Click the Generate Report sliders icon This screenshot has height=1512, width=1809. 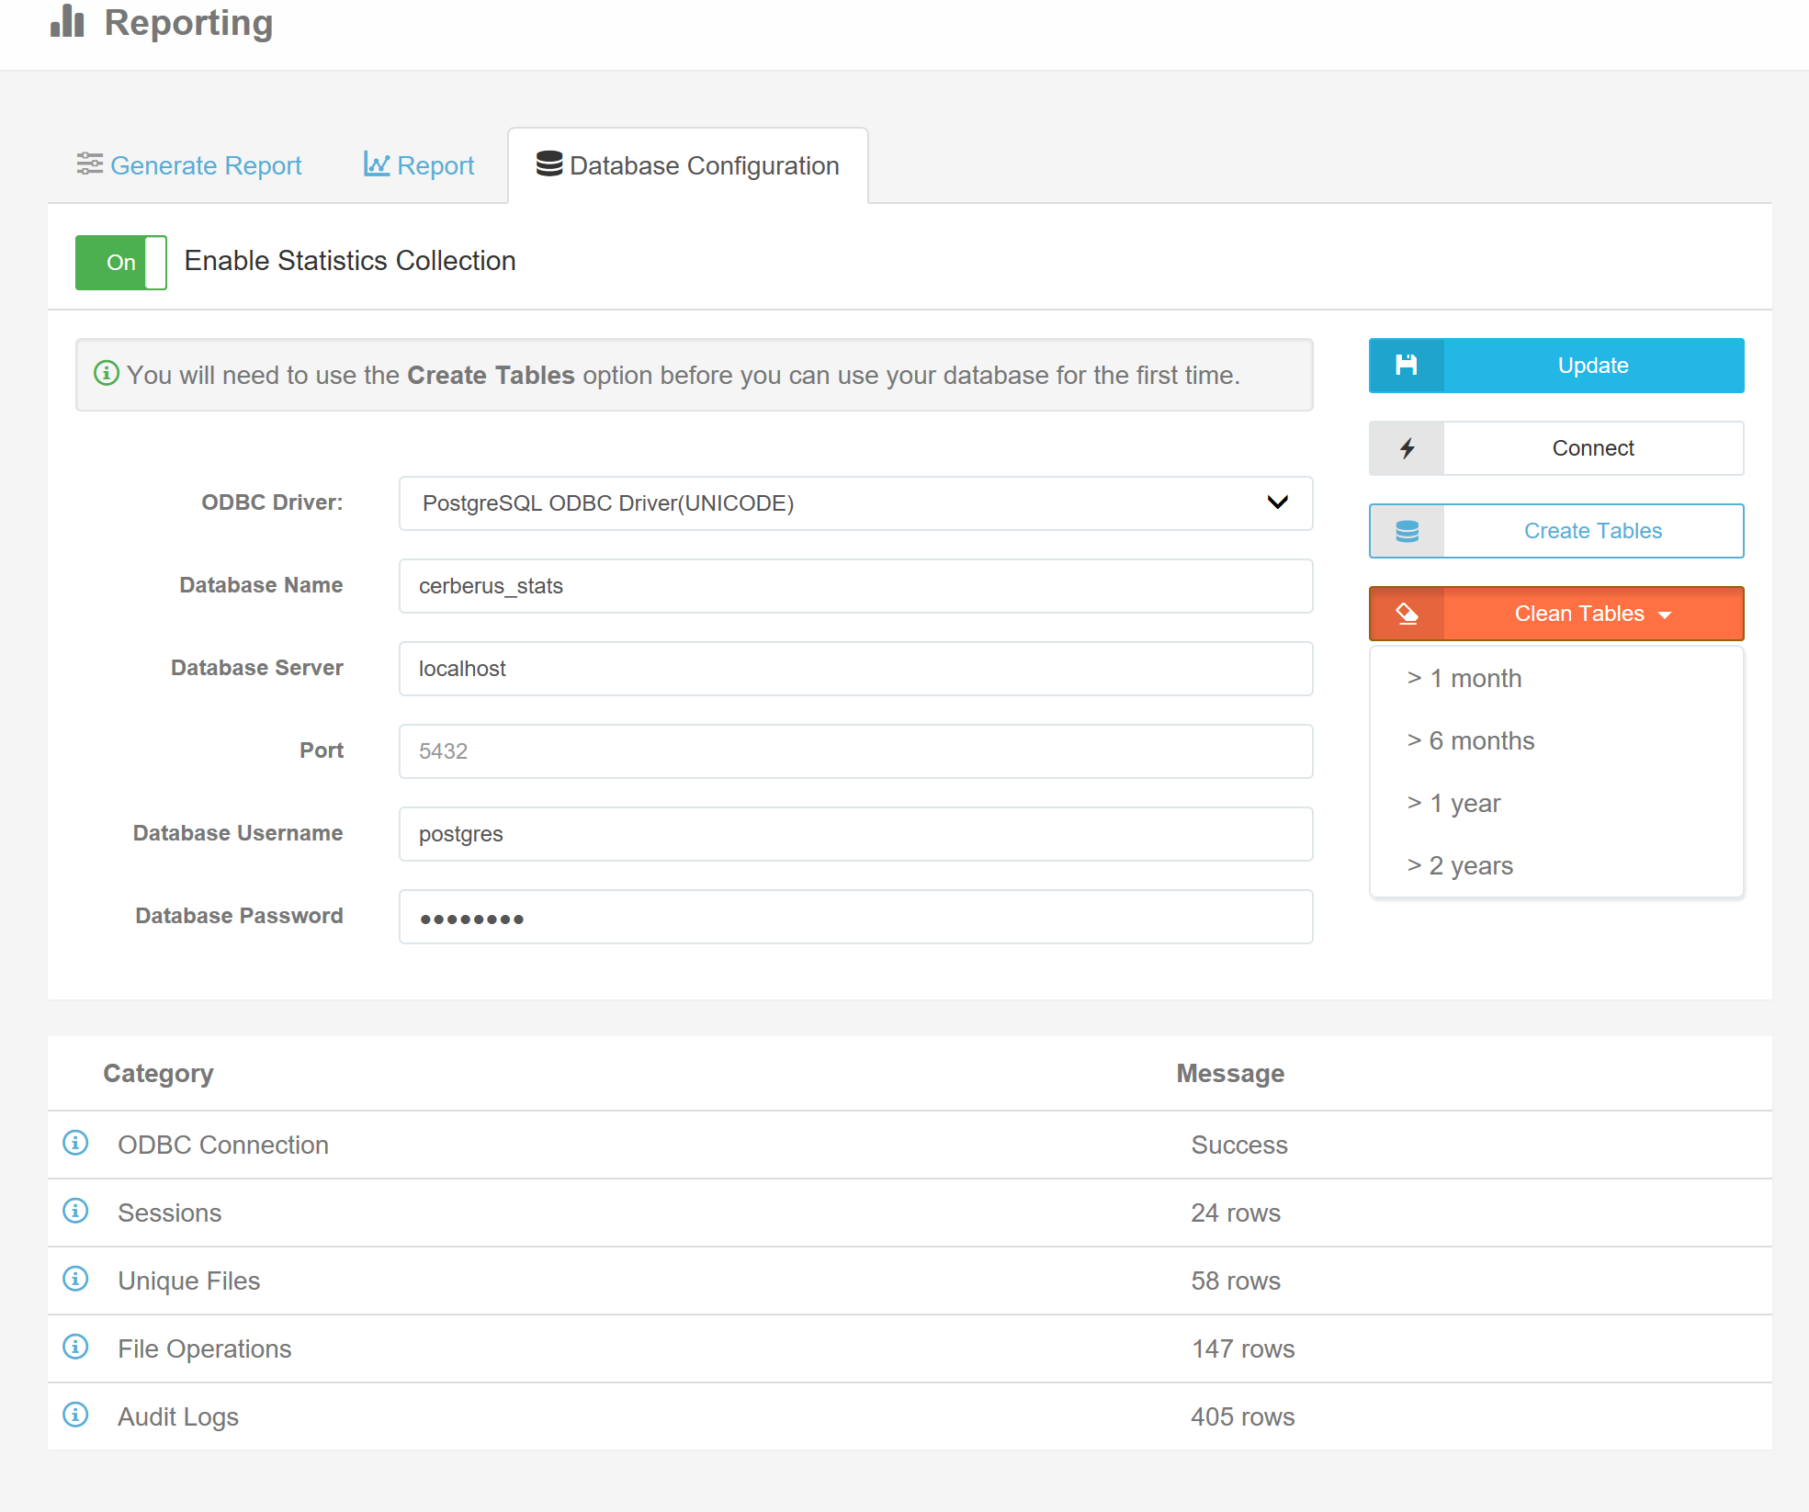pyautogui.click(x=89, y=164)
